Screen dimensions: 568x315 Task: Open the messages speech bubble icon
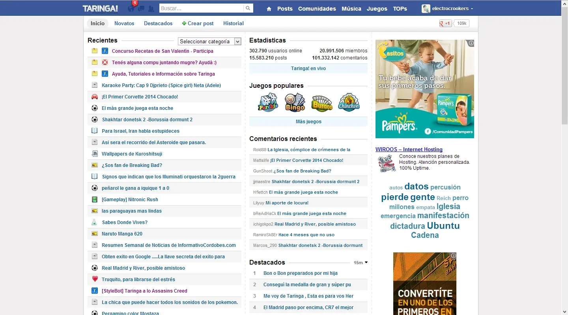141,9
